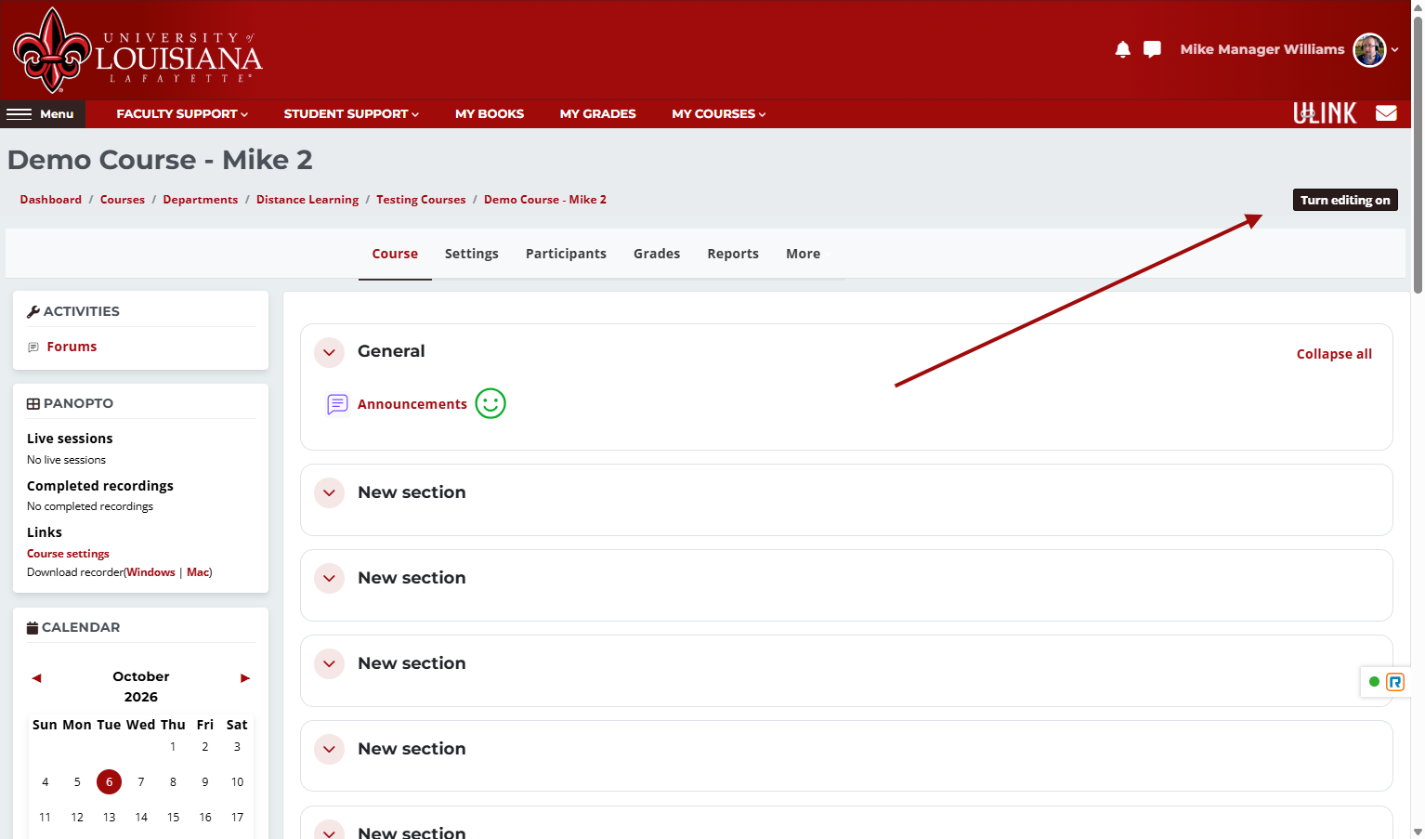This screenshot has width=1425, height=839.
Task: Click the University of Louisiana Lafayette logo
Action: (138, 51)
